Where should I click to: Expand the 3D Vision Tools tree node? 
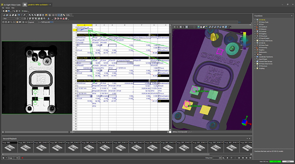256,22
